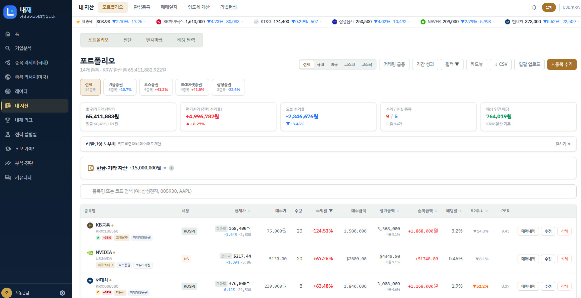581x298 pixels.
Task: Click the 레이더 radar icon
Action: tap(8, 91)
